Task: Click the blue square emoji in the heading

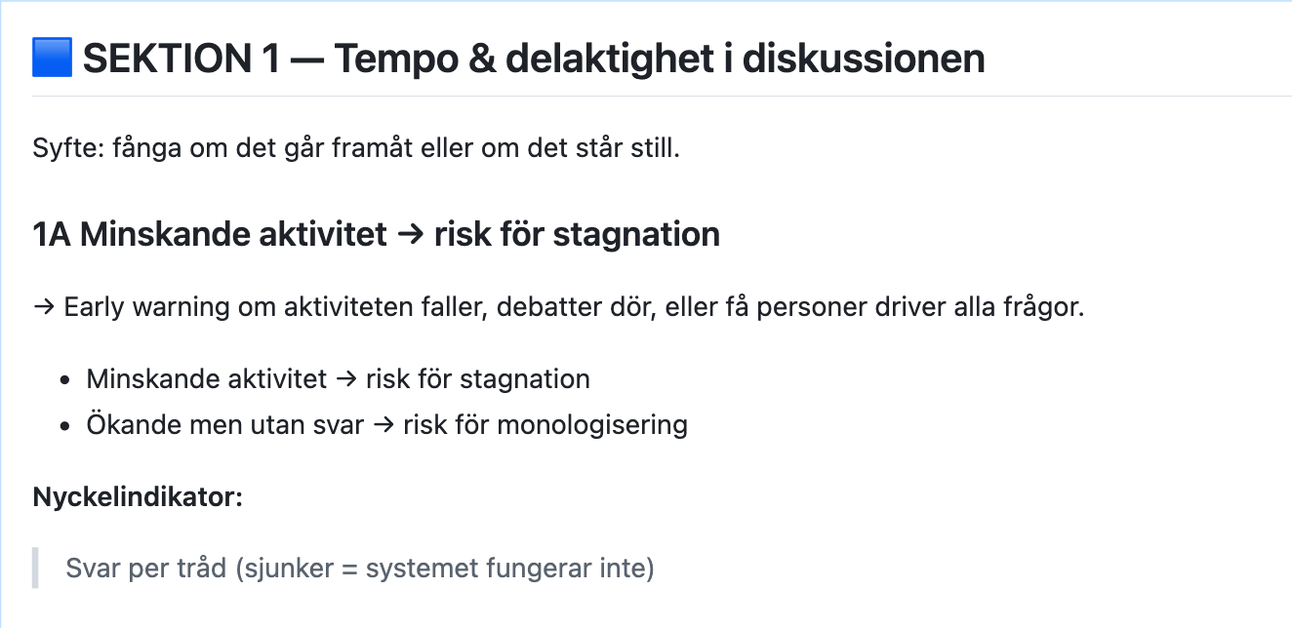Action: tap(53, 59)
